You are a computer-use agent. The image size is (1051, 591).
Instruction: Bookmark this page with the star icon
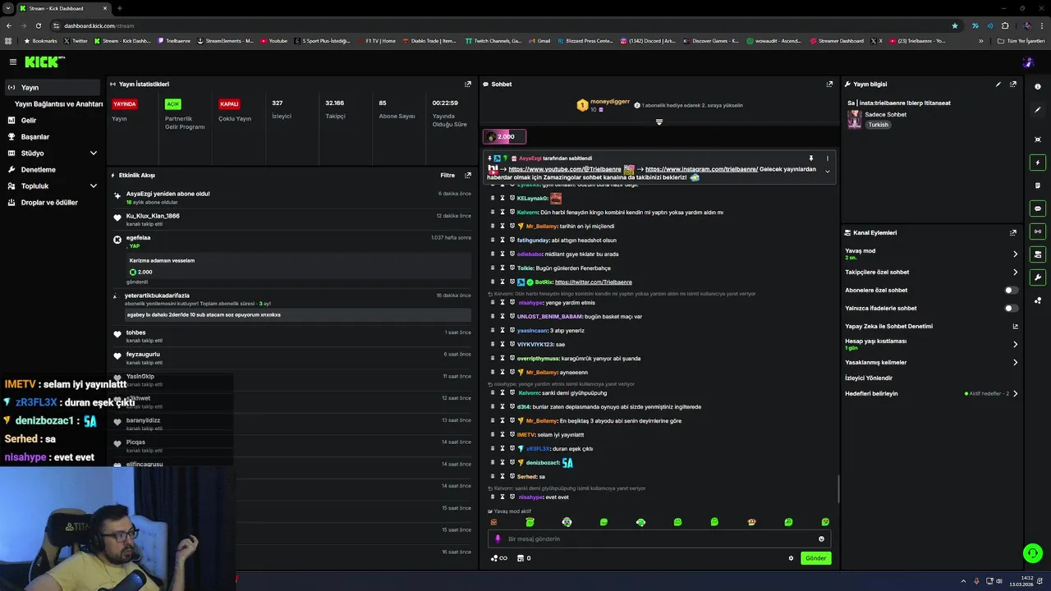pos(954,25)
